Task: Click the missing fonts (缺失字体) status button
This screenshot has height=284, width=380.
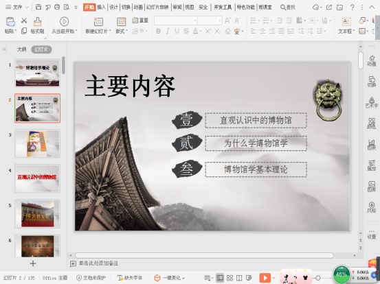Action: 129,278
